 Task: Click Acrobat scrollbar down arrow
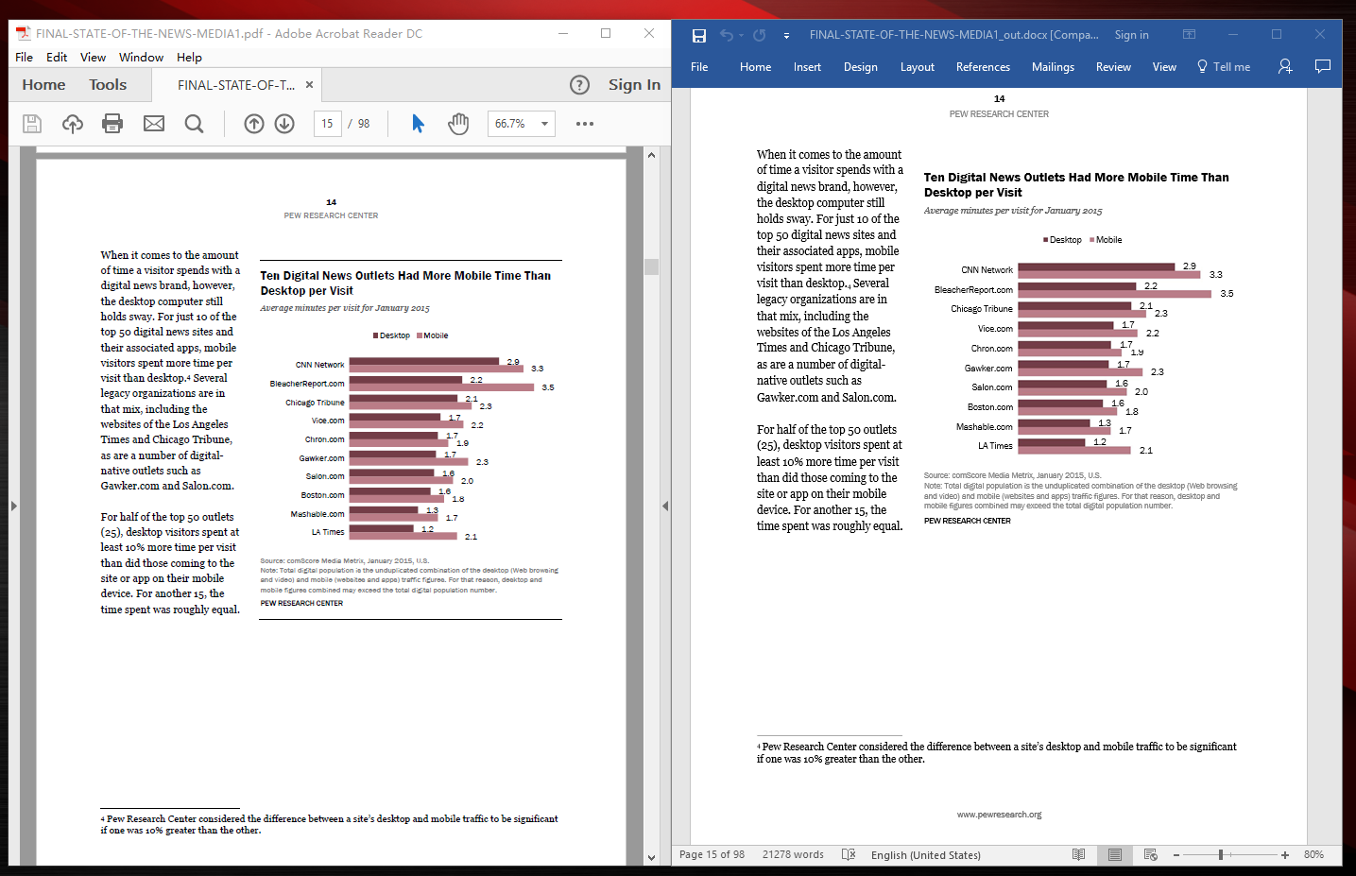(x=651, y=858)
